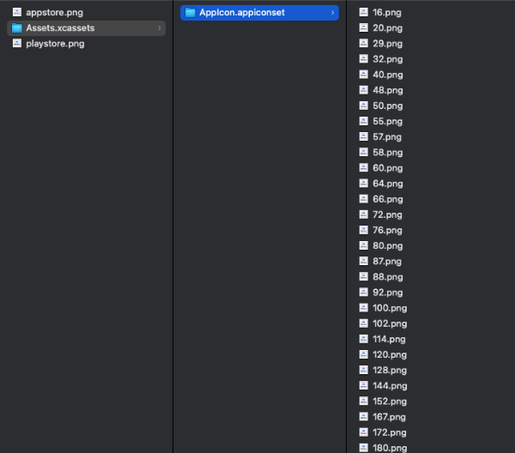Select the 29.png file name

click(x=388, y=44)
